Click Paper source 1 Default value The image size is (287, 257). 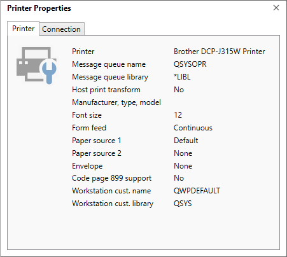pos(186,141)
